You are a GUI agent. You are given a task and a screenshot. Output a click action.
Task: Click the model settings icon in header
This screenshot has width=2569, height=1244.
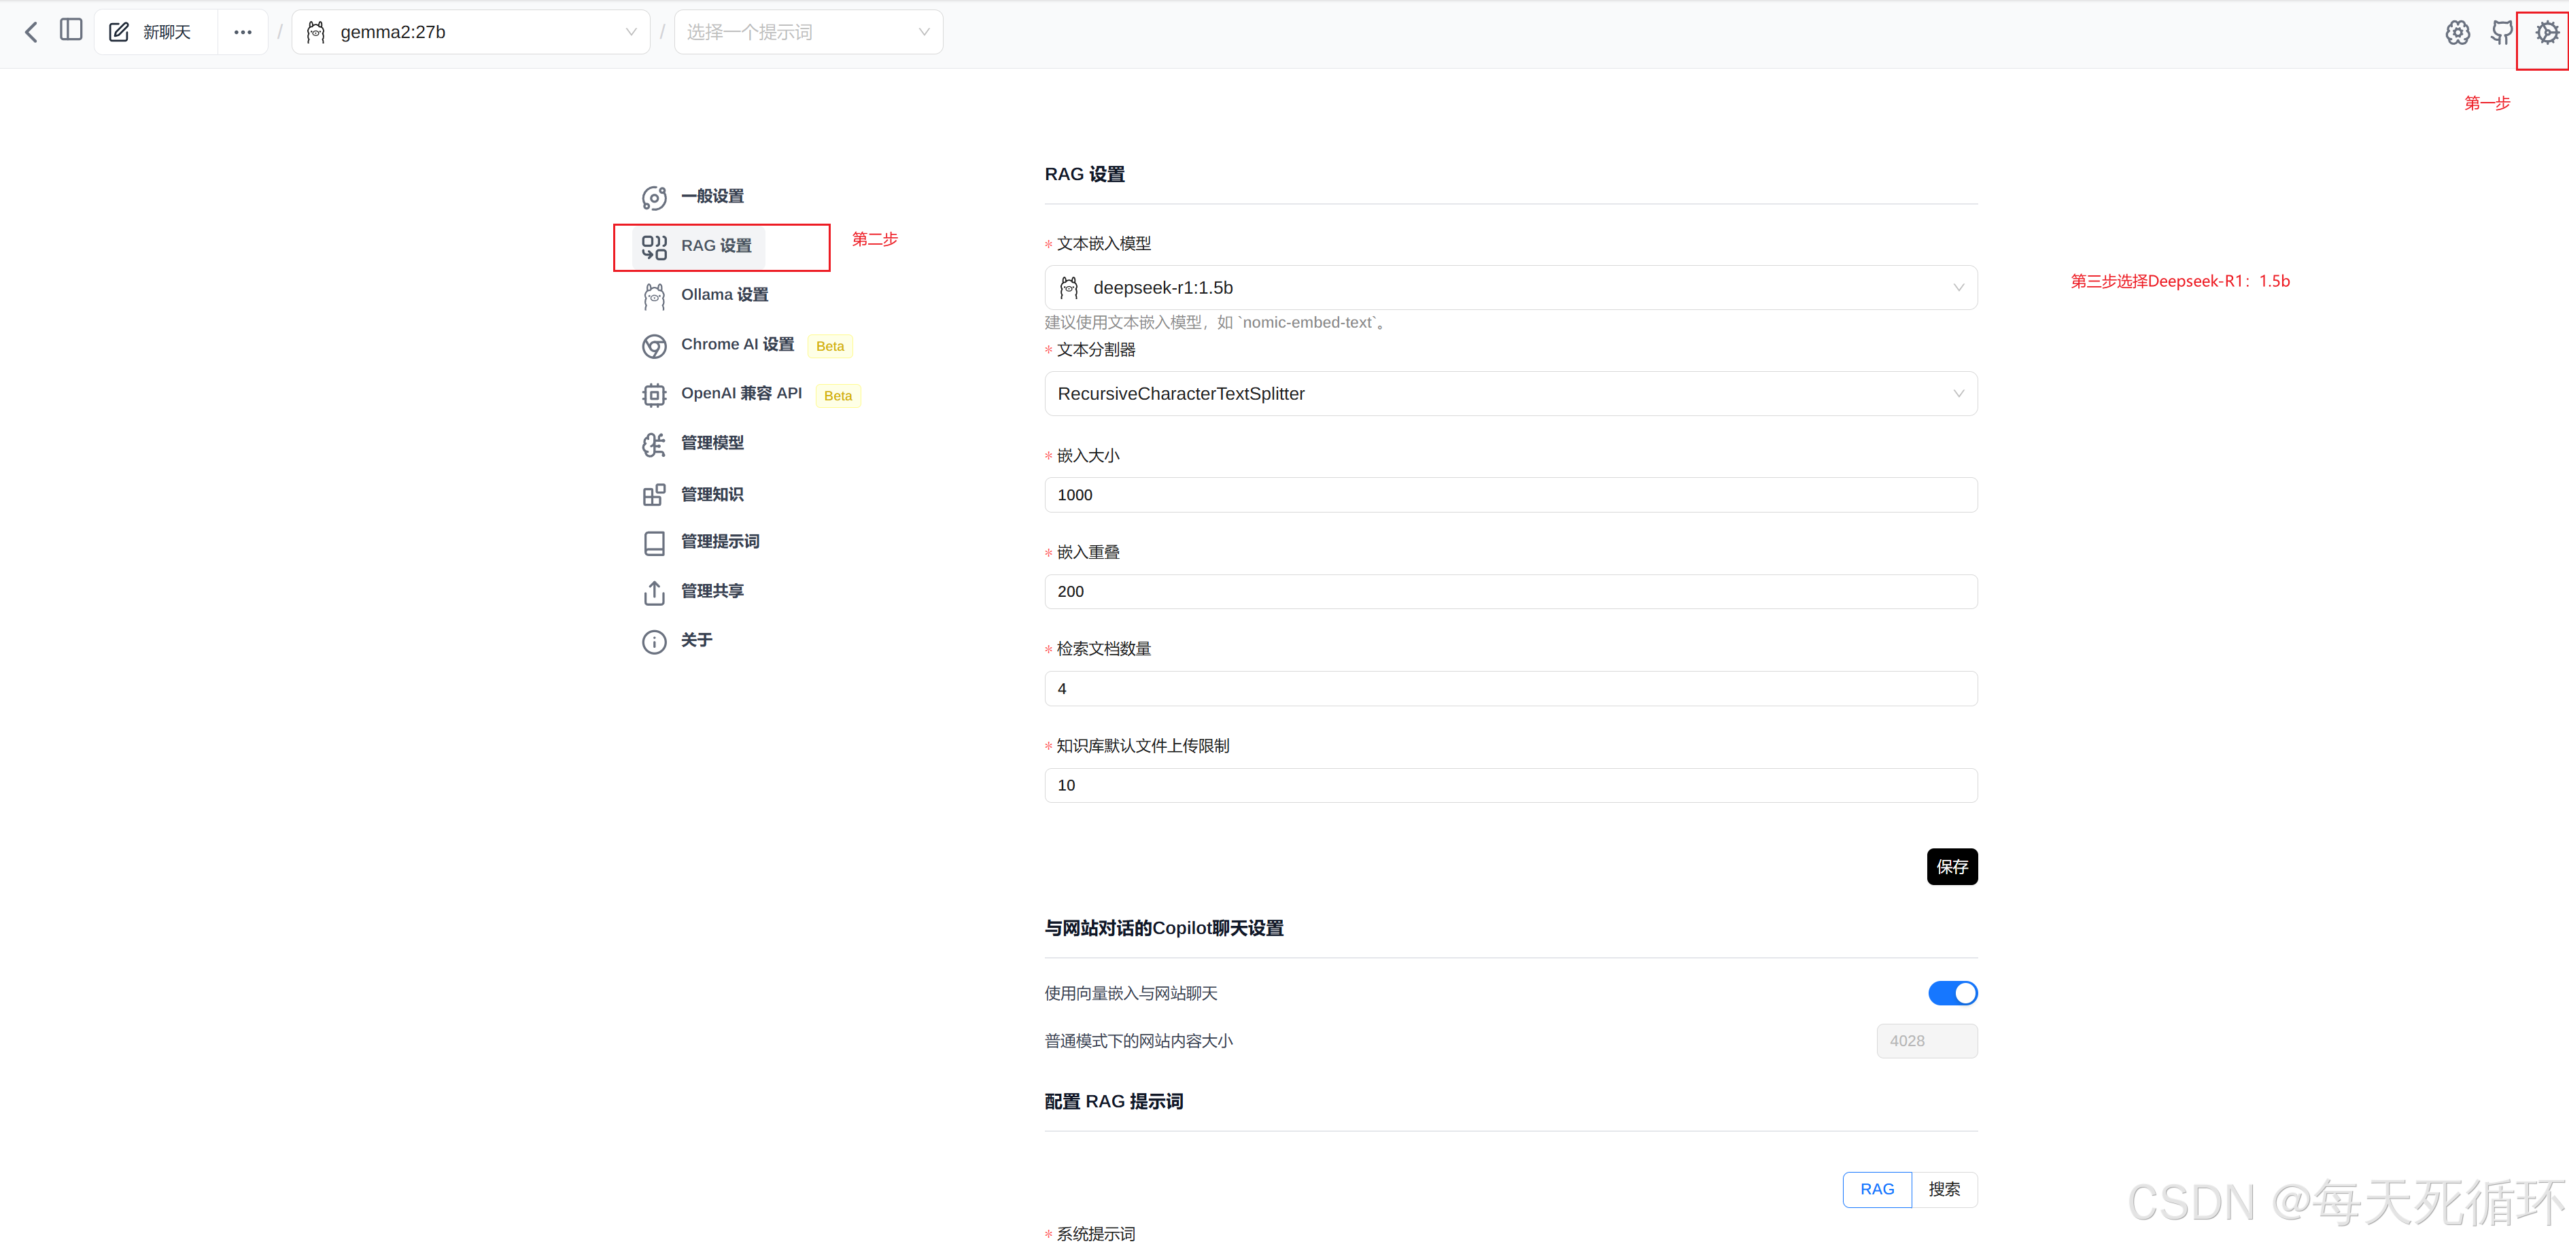tap(2458, 32)
